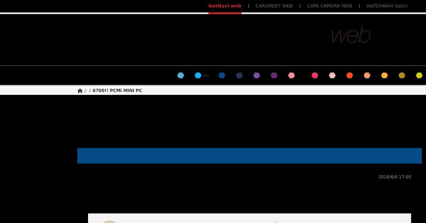This screenshot has height=223, width=426.
Task: Click the blue article banner bar
Action: pos(250,156)
